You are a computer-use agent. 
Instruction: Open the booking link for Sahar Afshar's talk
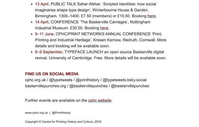[151, 16]
